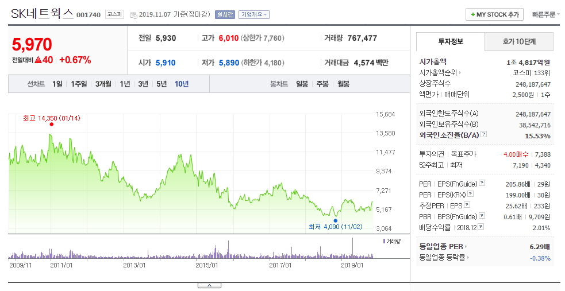565x291 pixels.
Task: Click the SK네트웍스 stock title
Action: (x=42, y=14)
